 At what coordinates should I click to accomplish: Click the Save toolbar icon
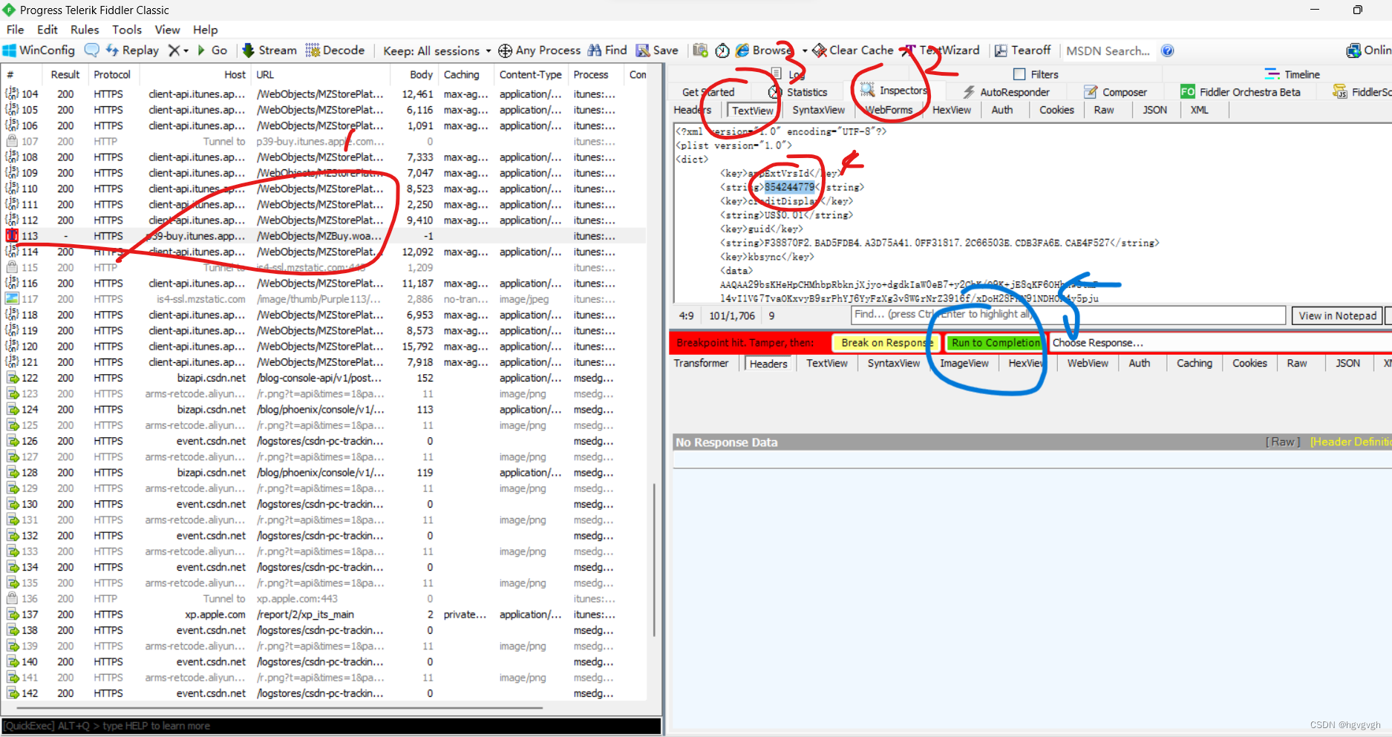[643, 50]
